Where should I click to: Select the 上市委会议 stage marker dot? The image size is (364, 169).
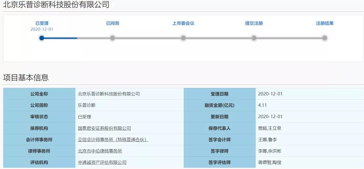click(x=183, y=38)
